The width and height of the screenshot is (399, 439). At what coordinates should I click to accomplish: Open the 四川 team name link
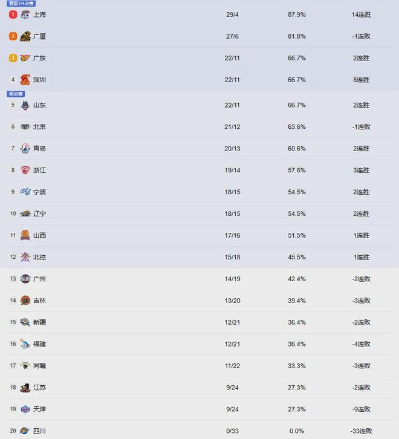pos(39,431)
